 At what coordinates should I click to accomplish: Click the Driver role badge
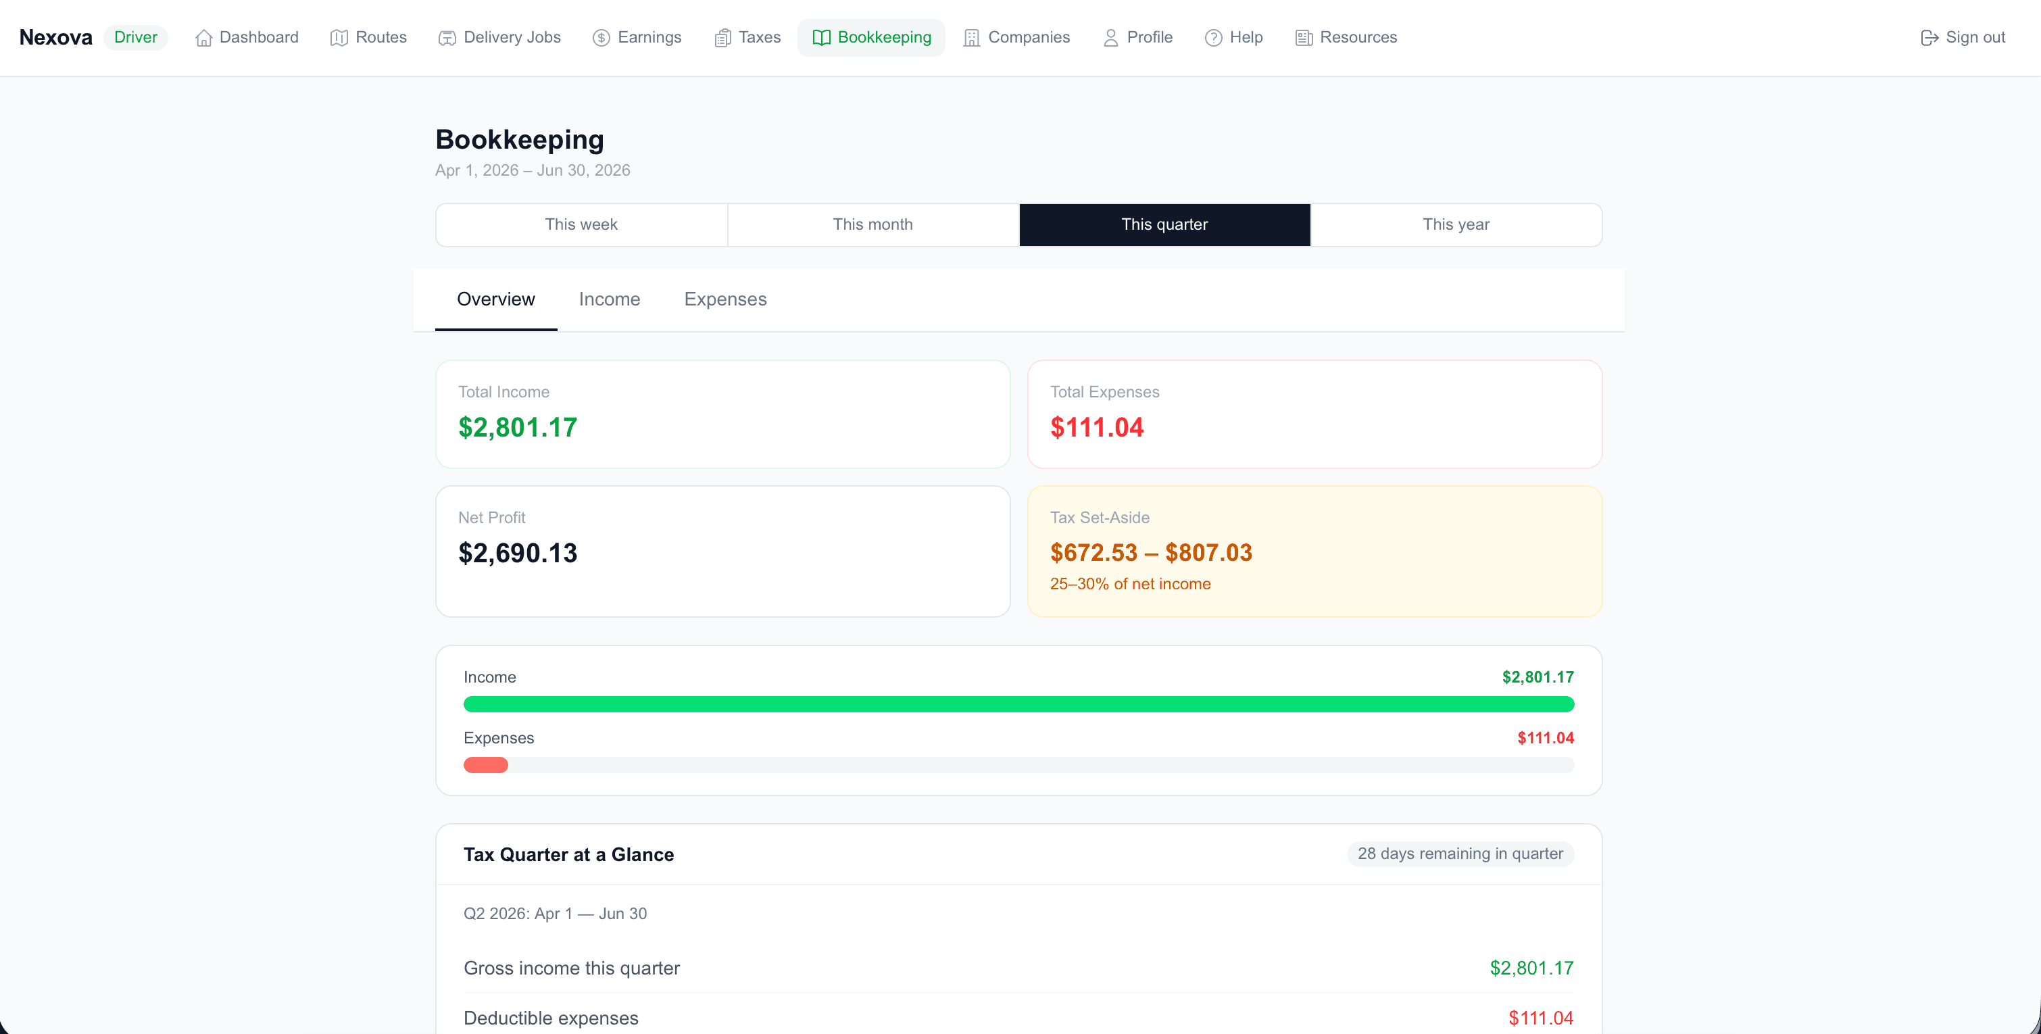pyautogui.click(x=135, y=37)
